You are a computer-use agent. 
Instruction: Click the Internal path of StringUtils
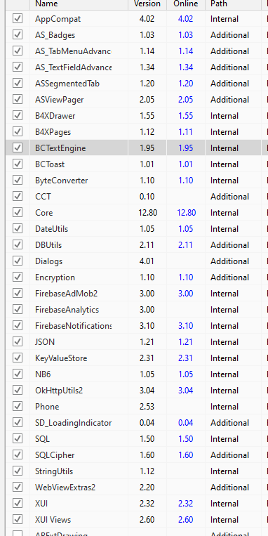click(x=225, y=471)
